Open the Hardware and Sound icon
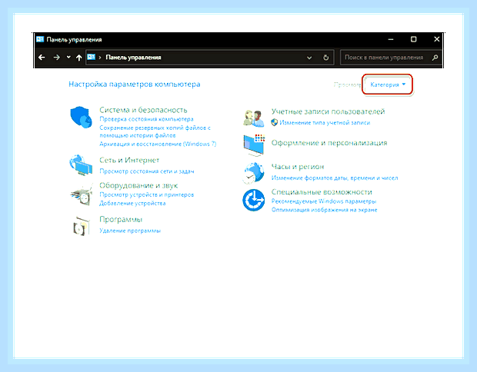The height and width of the screenshot is (372, 477). tap(81, 194)
